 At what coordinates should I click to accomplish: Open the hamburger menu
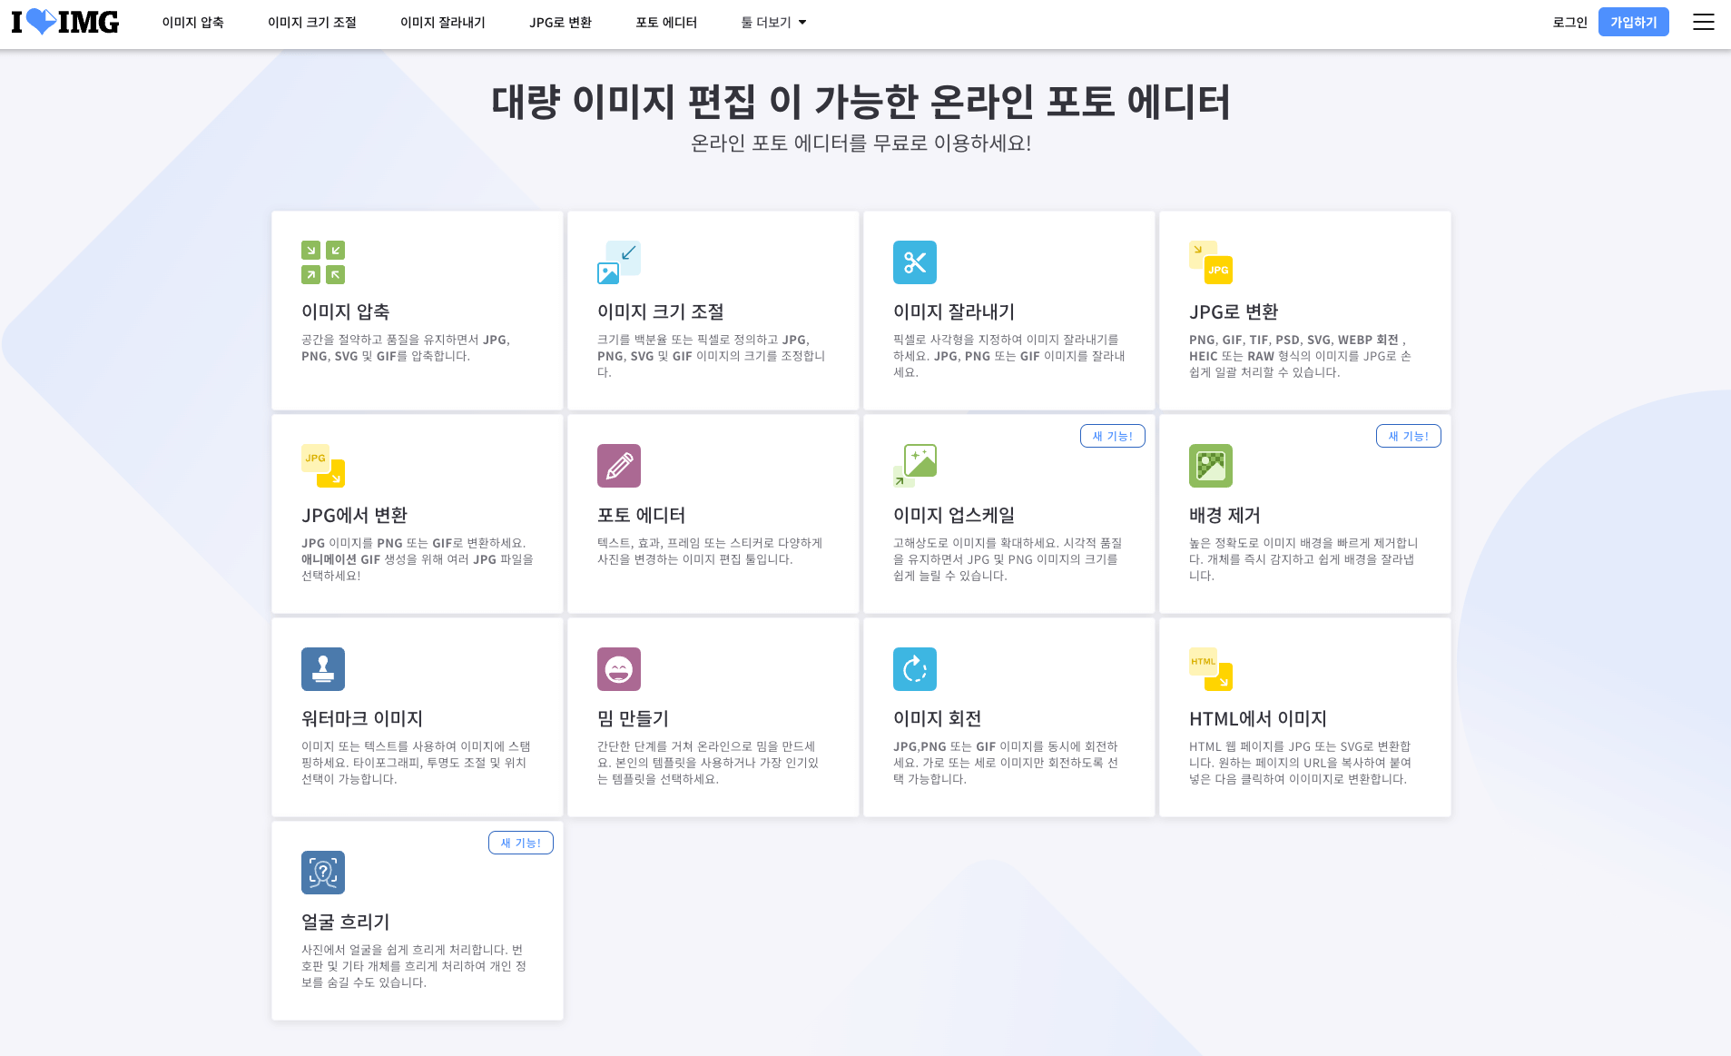click(x=1704, y=22)
